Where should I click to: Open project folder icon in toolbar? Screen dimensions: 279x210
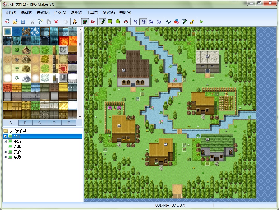(x=15, y=22)
